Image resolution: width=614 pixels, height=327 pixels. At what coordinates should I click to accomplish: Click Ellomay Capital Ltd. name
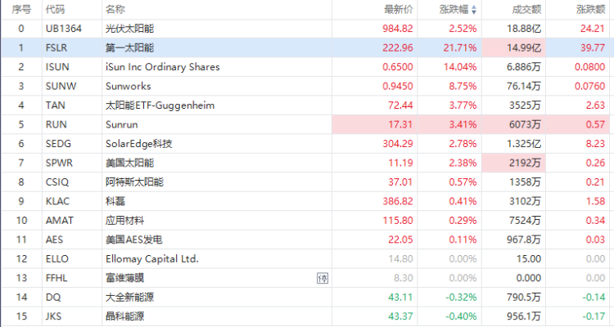coord(152,258)
